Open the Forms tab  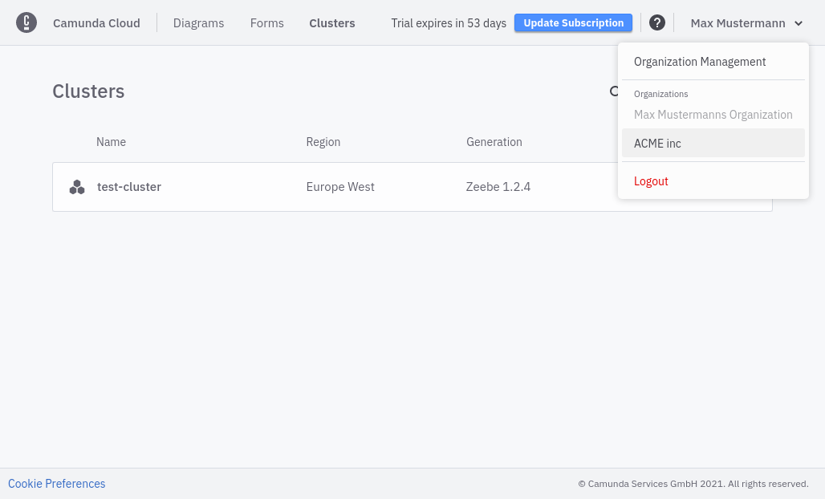[266, 23]
